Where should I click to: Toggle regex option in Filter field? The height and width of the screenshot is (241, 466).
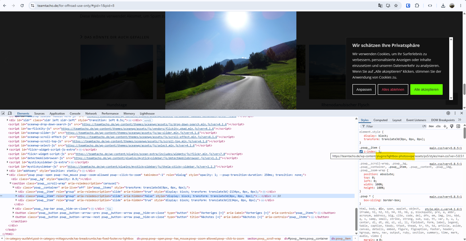(424, 126)
